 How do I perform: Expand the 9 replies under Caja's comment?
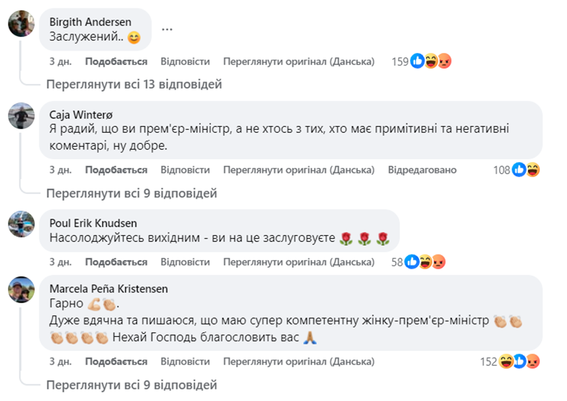coord(131,194)
